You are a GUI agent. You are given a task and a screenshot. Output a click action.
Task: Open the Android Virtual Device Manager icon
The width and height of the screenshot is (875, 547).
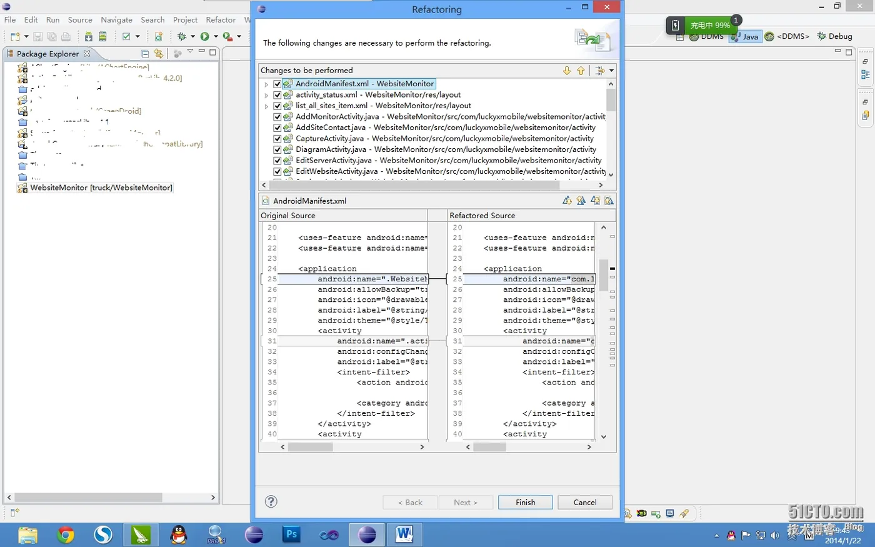click(x=102, y=37)
